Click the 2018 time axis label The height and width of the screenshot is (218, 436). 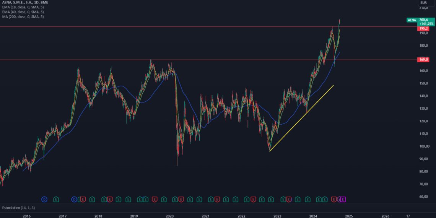click(x=98, y=216)
